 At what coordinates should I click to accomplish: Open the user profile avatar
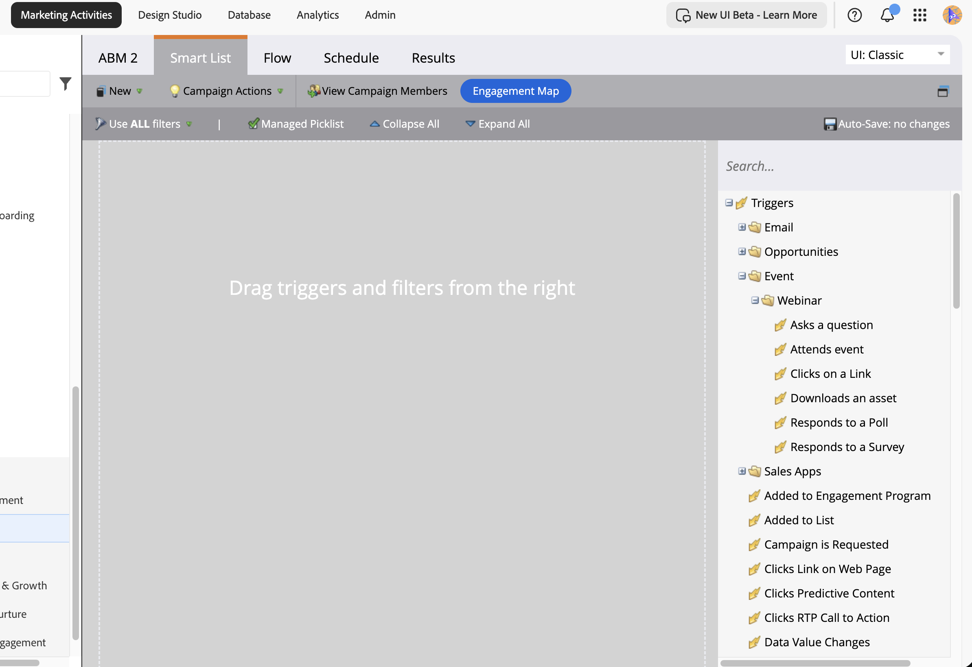[952, 15]
